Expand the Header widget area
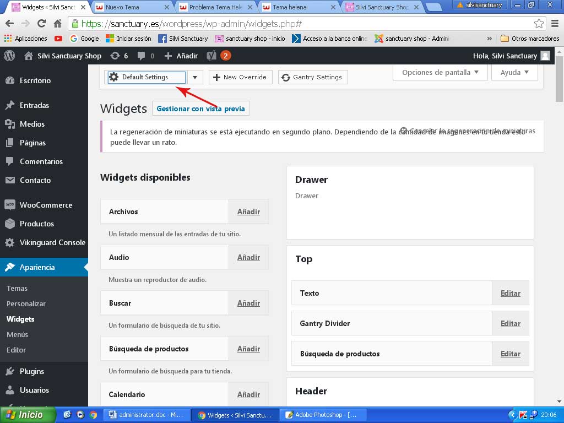Screen dimensions: 564x423 coord(311,391)
